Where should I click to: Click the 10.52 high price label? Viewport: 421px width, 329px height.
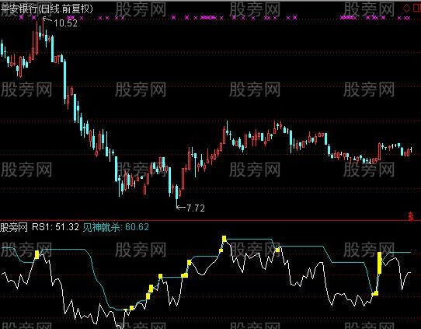[65, 23]
